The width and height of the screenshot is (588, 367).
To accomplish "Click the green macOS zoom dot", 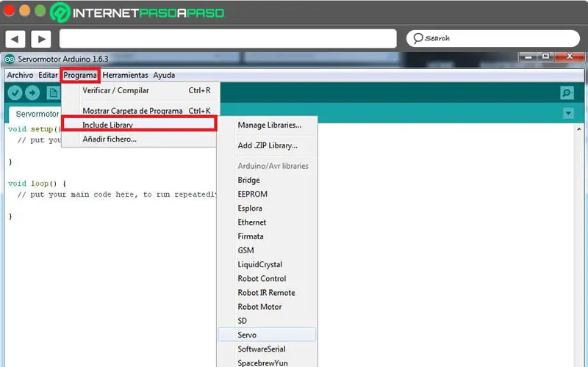I will (40, 10).
